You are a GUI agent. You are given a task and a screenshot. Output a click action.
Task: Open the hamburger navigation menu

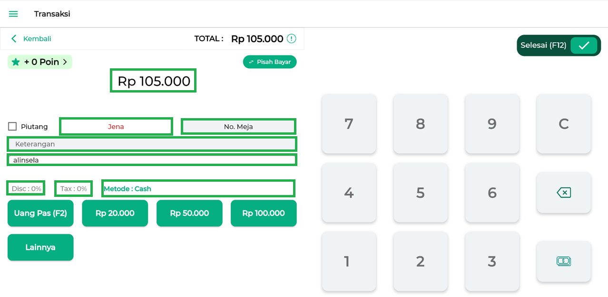click(x=13, y=14)
